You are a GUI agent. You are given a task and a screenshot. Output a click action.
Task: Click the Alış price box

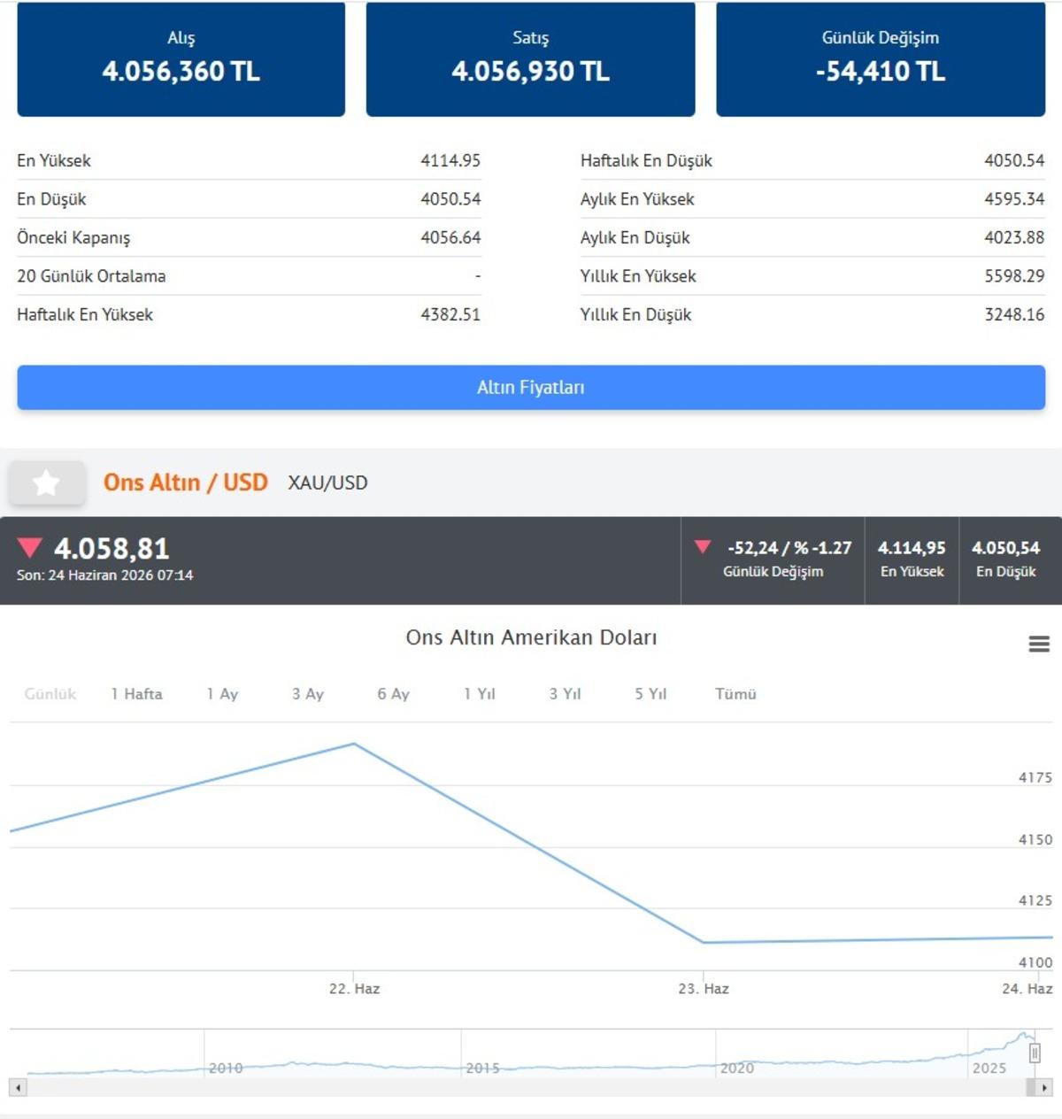(181, 58)
